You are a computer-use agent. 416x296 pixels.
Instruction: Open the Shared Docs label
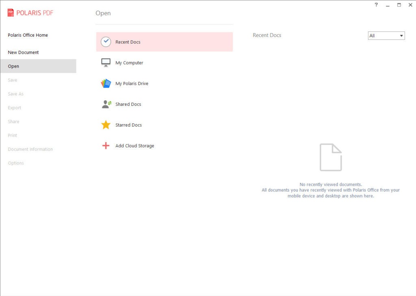click(128, 104)
